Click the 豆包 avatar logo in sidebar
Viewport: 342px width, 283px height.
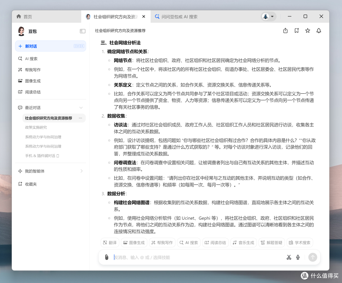click(22, 31)
